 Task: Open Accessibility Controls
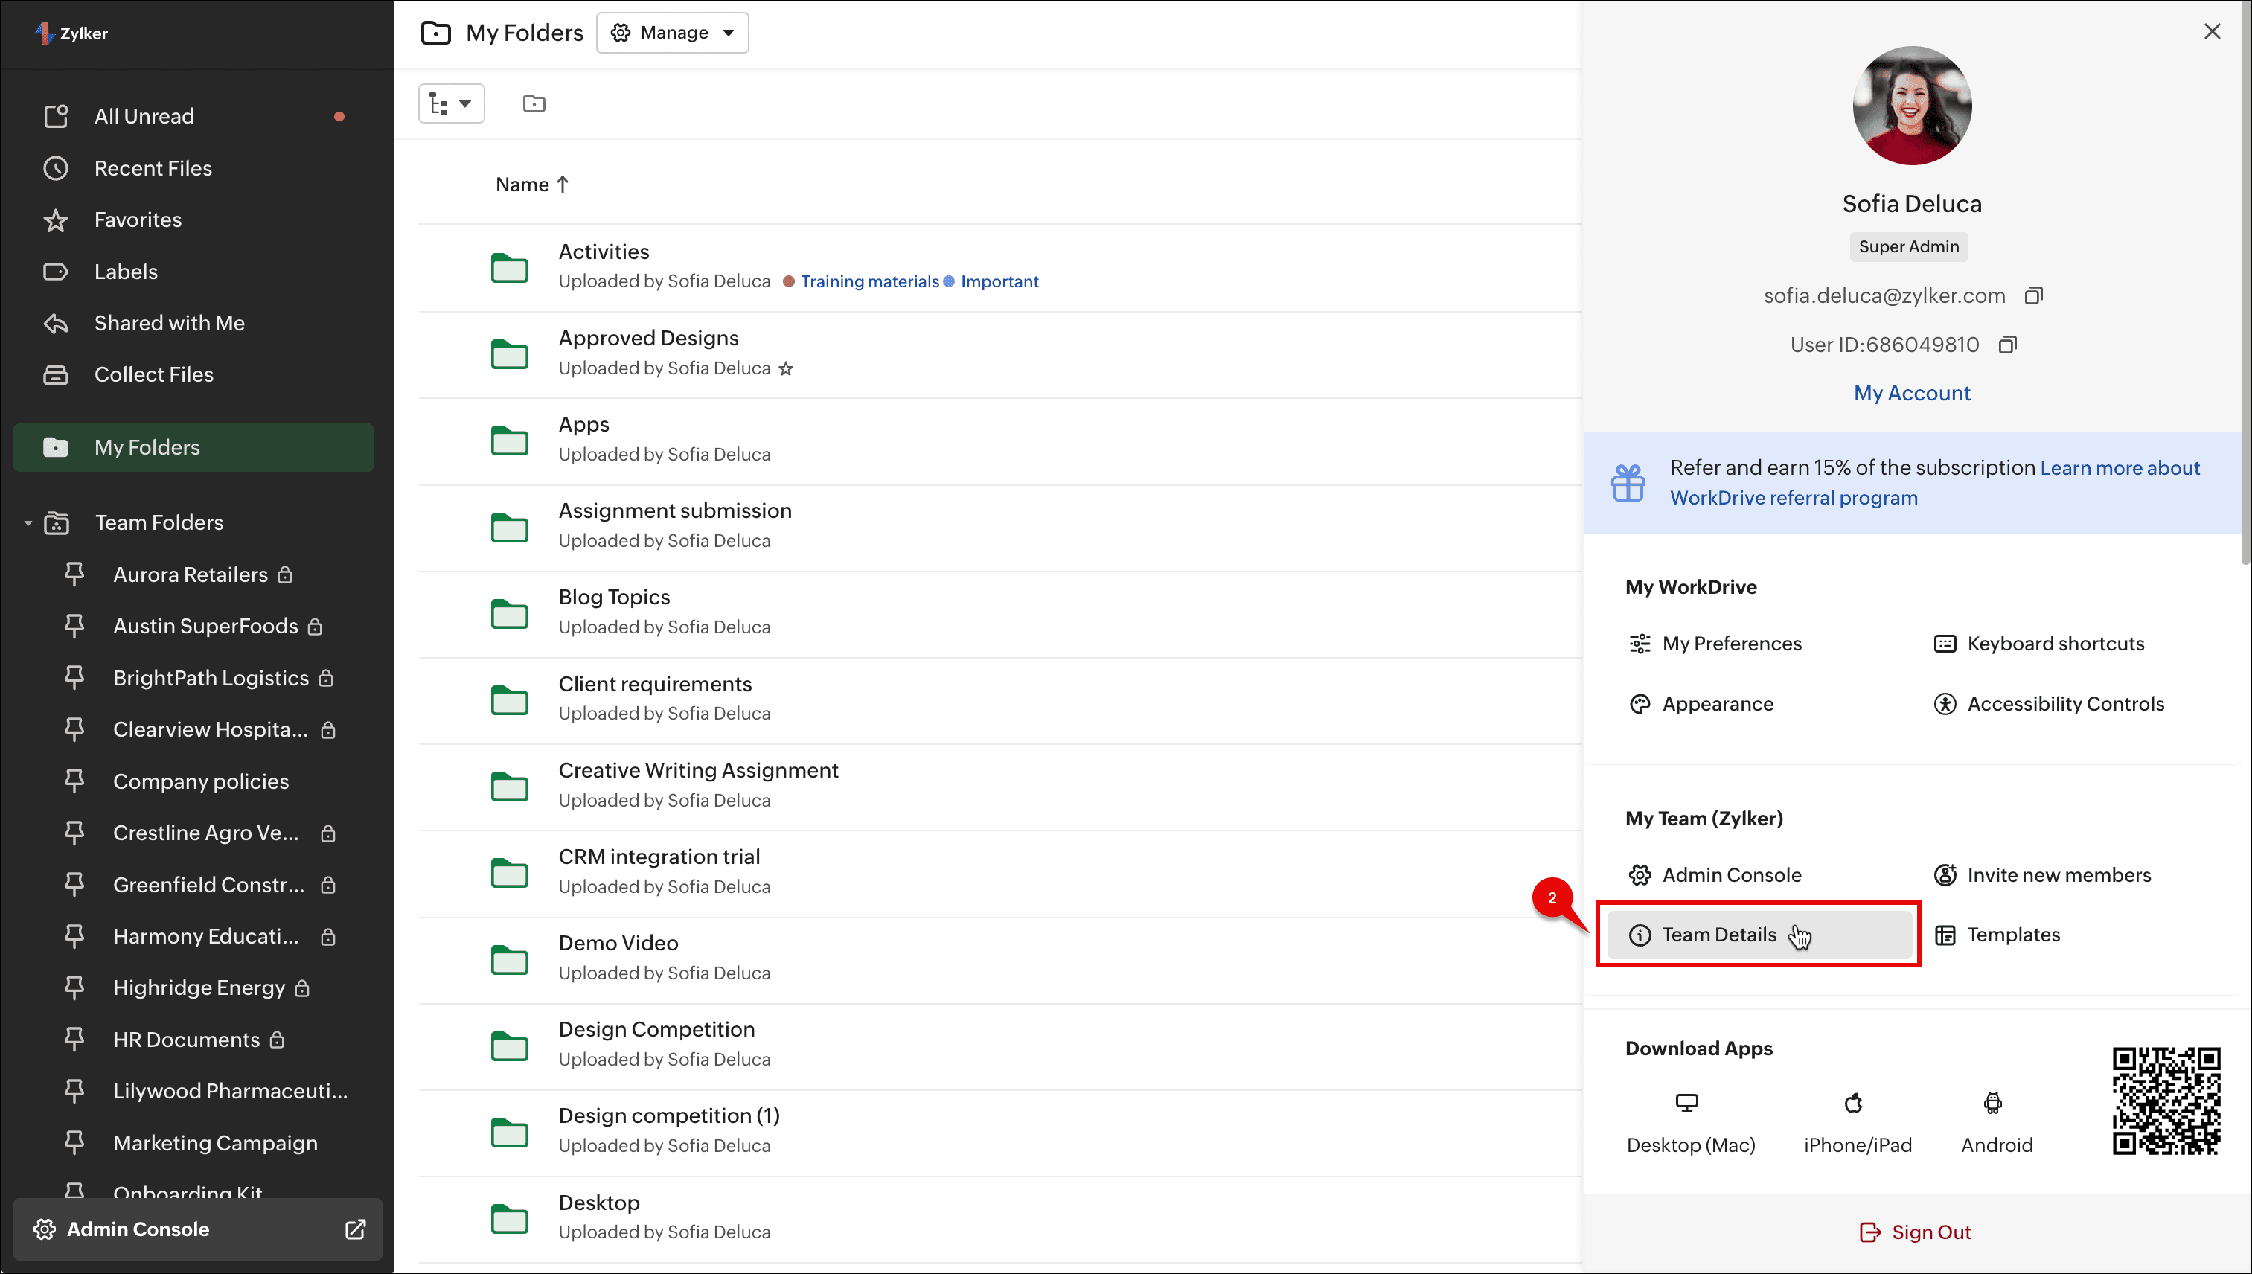2064,703
